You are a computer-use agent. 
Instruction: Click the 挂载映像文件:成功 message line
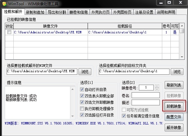point(21,96)
